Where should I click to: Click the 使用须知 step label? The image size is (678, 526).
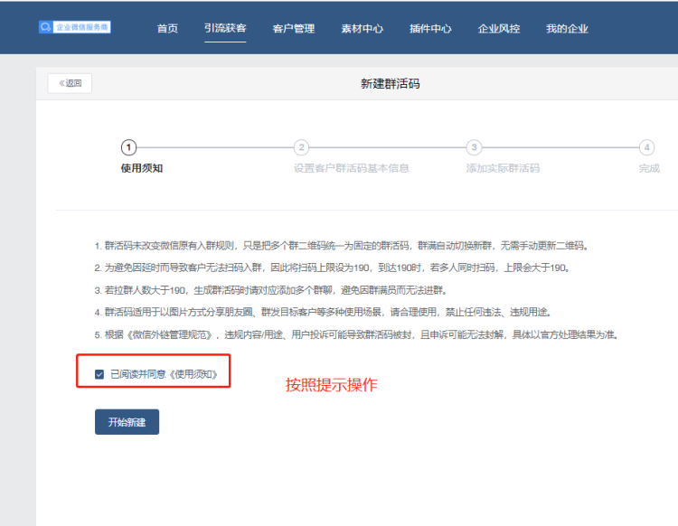coord(142,168)
